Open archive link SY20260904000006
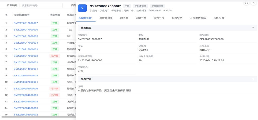Viewport: 258px width, 120px height. click(x=26, y=88)
